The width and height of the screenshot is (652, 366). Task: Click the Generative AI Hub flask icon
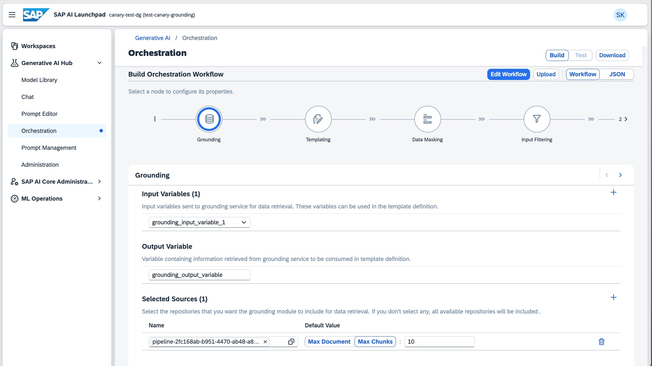click(x=14, y=63)
